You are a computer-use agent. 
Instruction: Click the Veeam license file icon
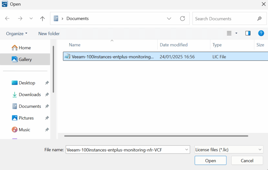tap(67, 56)
